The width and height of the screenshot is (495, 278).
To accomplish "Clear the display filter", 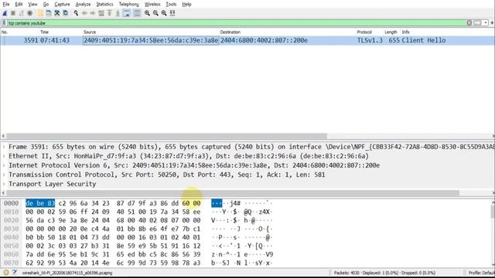I will pyautogui.click(x=469, y=22).
